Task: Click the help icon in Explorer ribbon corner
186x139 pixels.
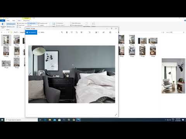Action: pyautogui.click(x=185, y=20)
